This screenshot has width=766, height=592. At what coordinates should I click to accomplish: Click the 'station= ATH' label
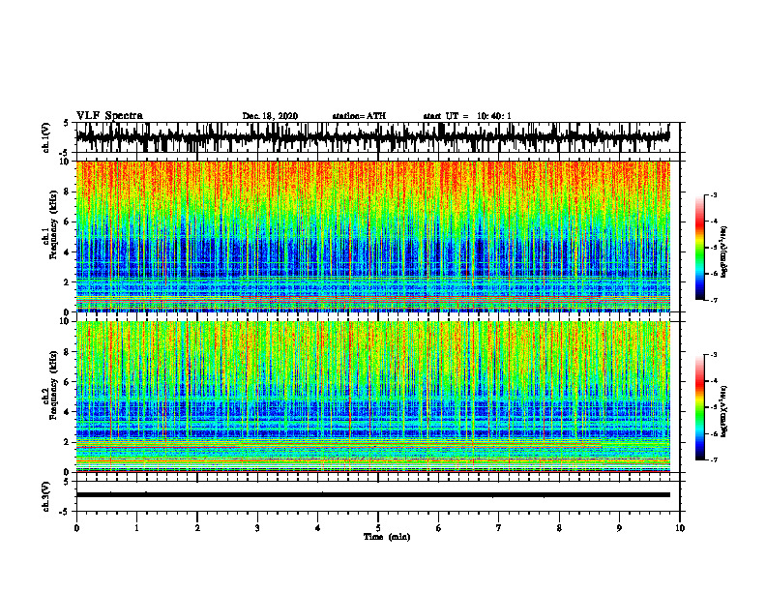(359, 116)
